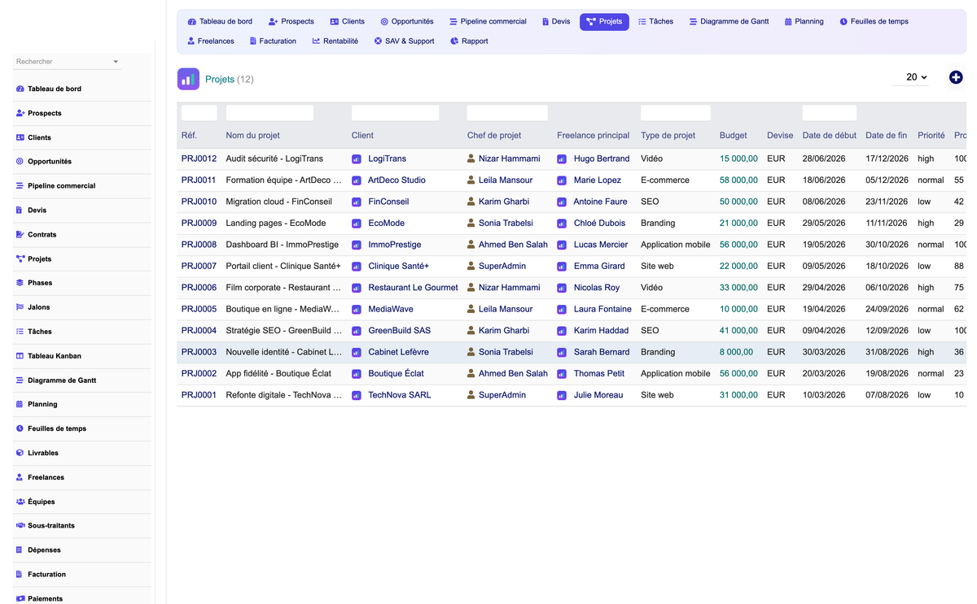Open the Freelances top tab
977x604 pixels.
coord(211,41)
